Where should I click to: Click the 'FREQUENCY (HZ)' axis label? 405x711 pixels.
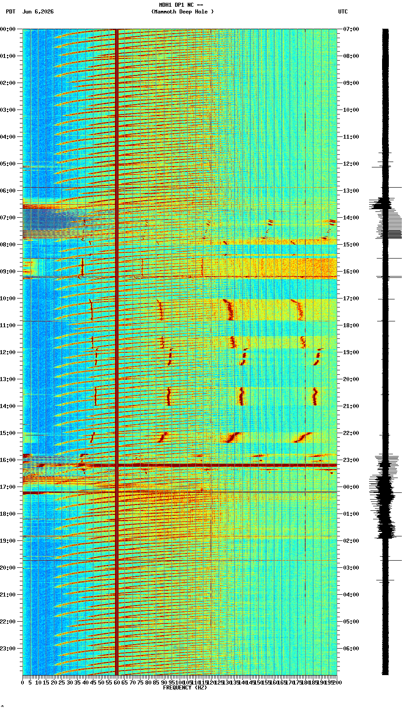tap(185, 688)
